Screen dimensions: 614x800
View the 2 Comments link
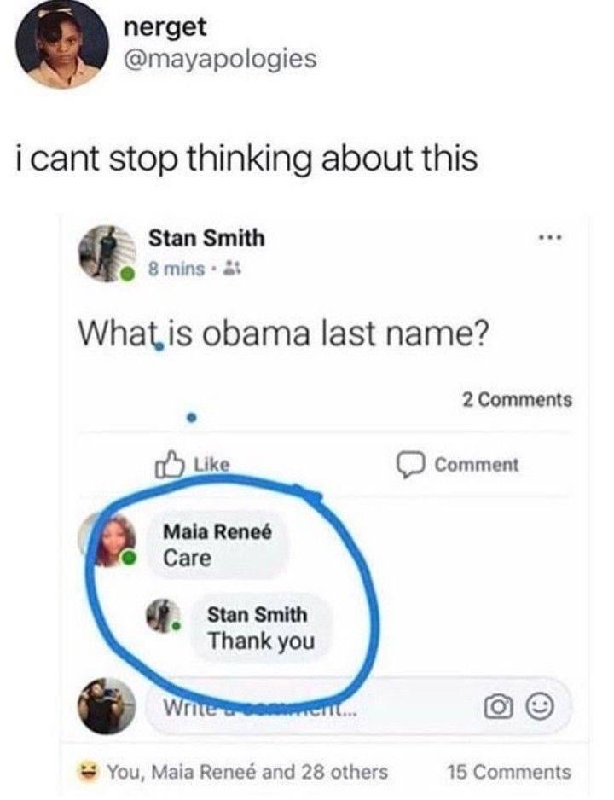pos(518,399)
